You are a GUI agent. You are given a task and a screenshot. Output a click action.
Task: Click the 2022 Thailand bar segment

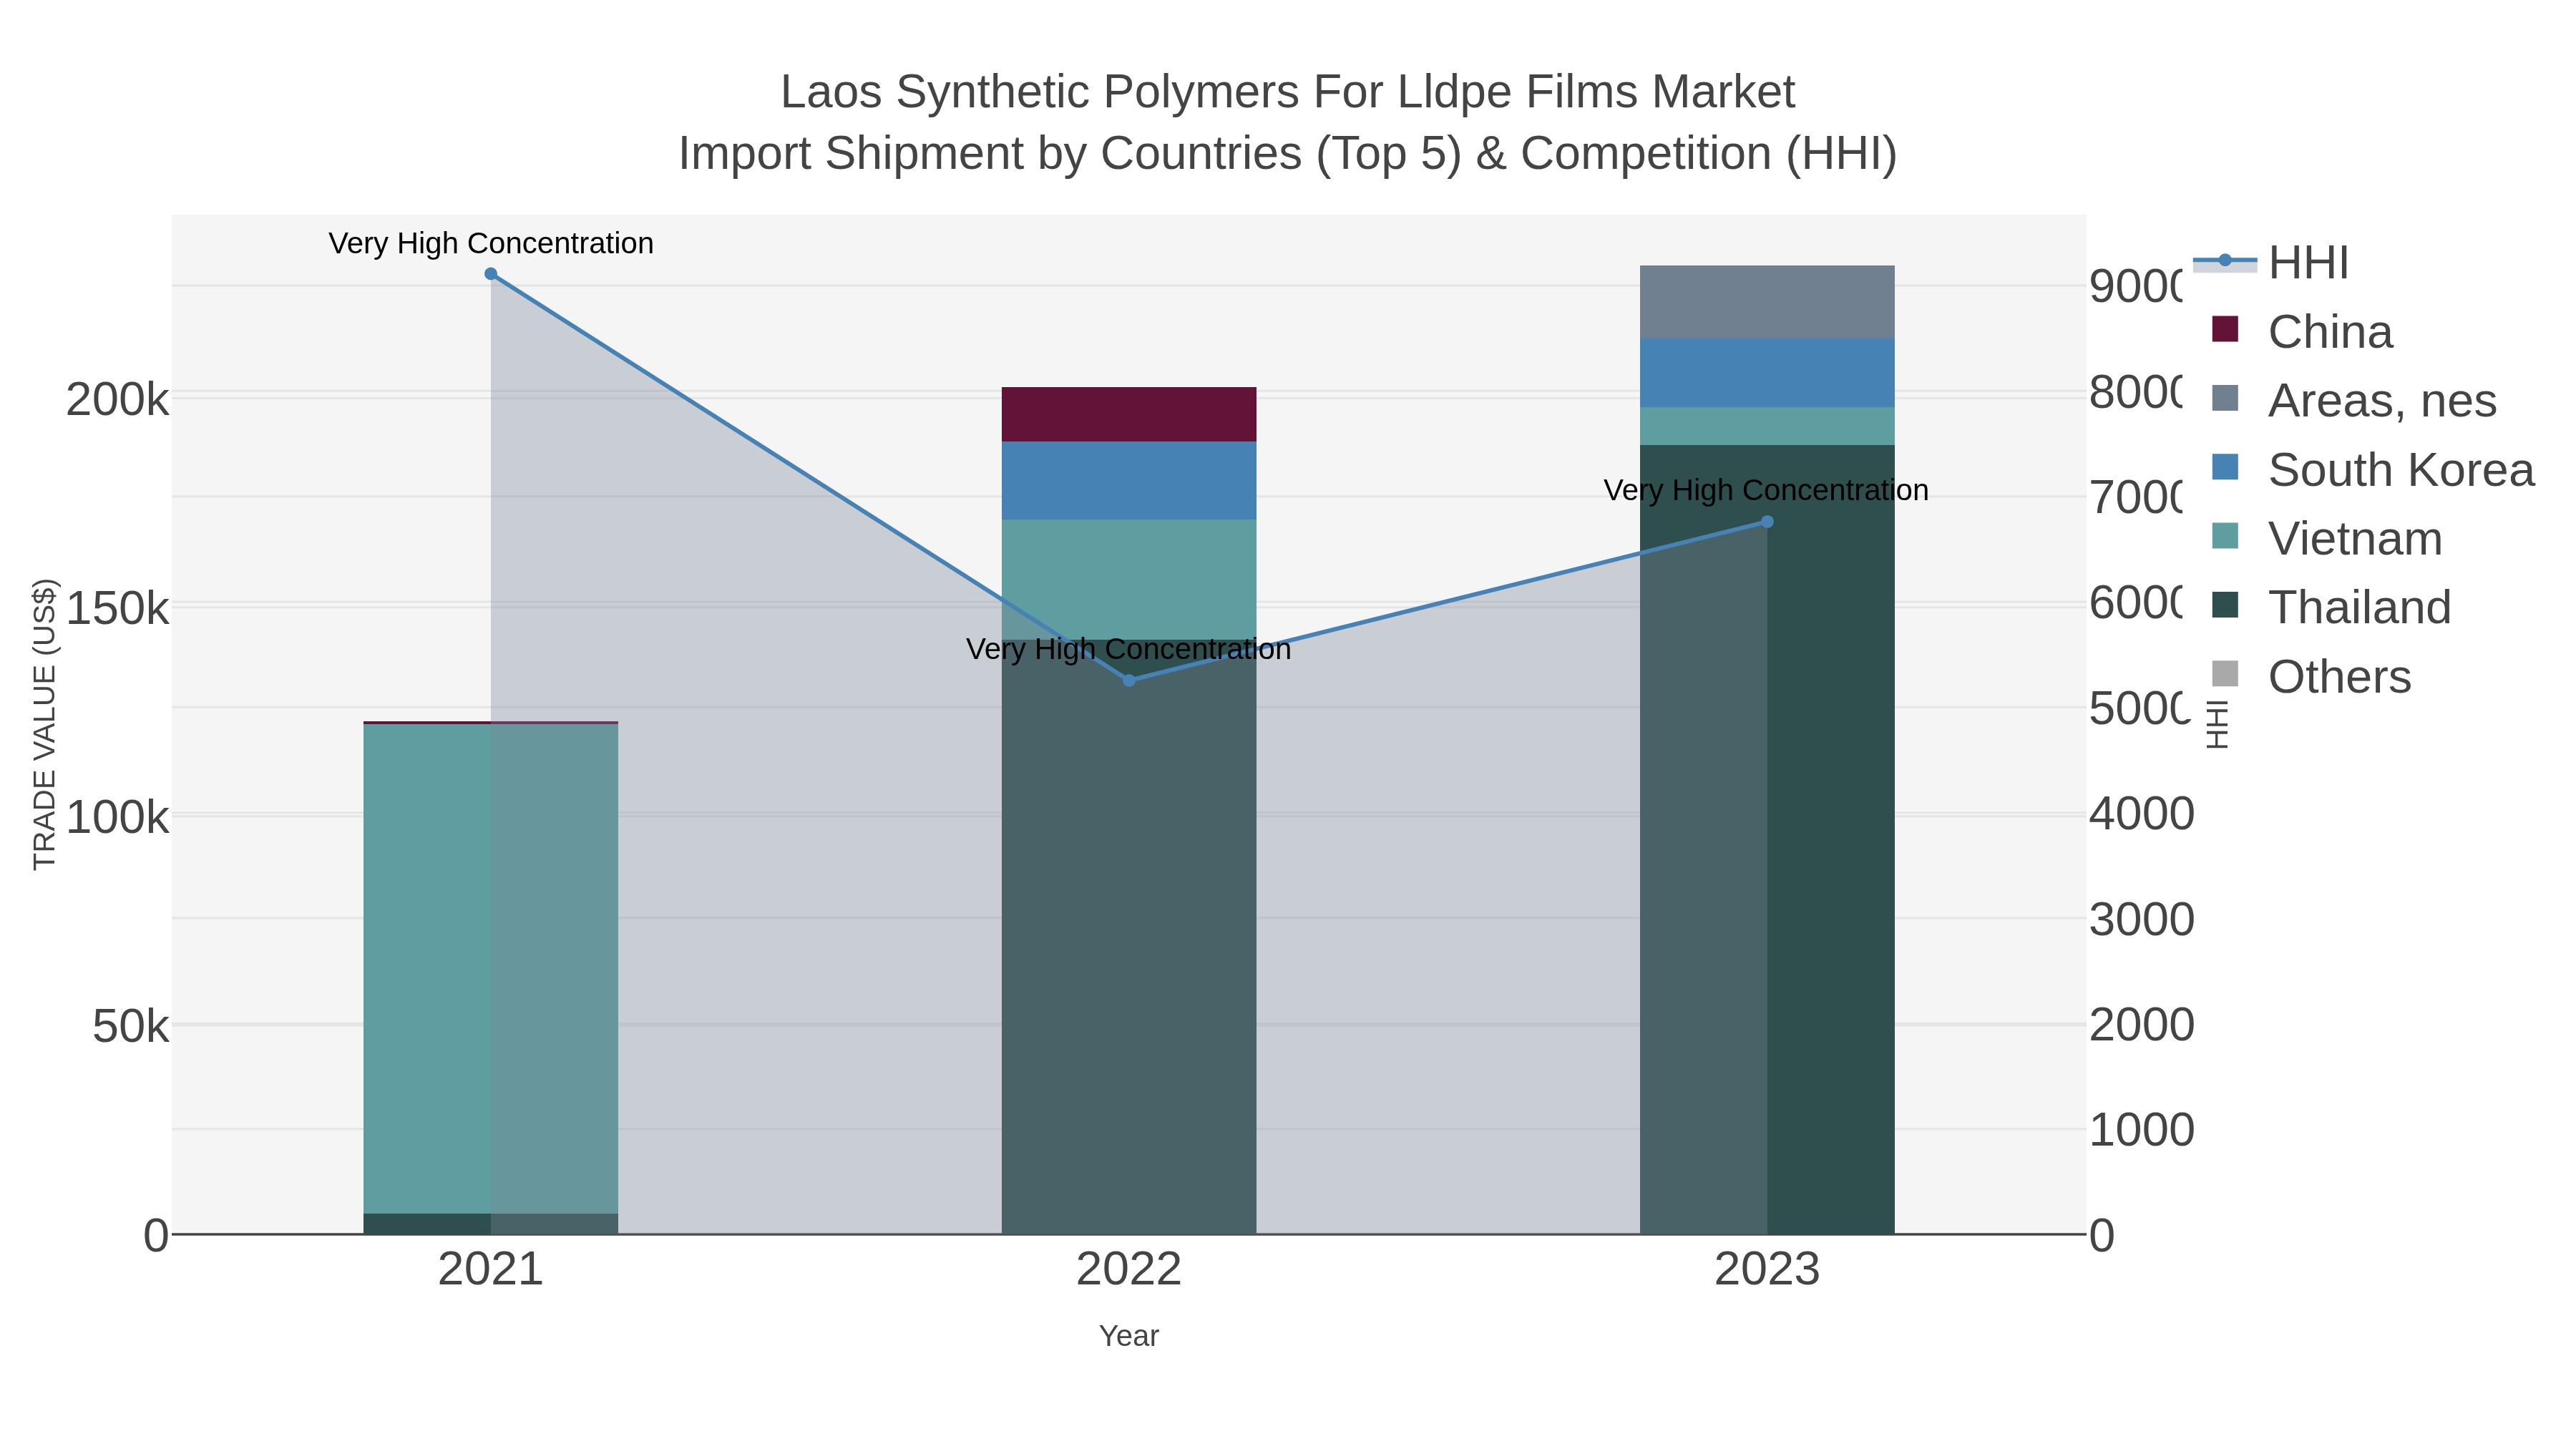(1129, 937)
